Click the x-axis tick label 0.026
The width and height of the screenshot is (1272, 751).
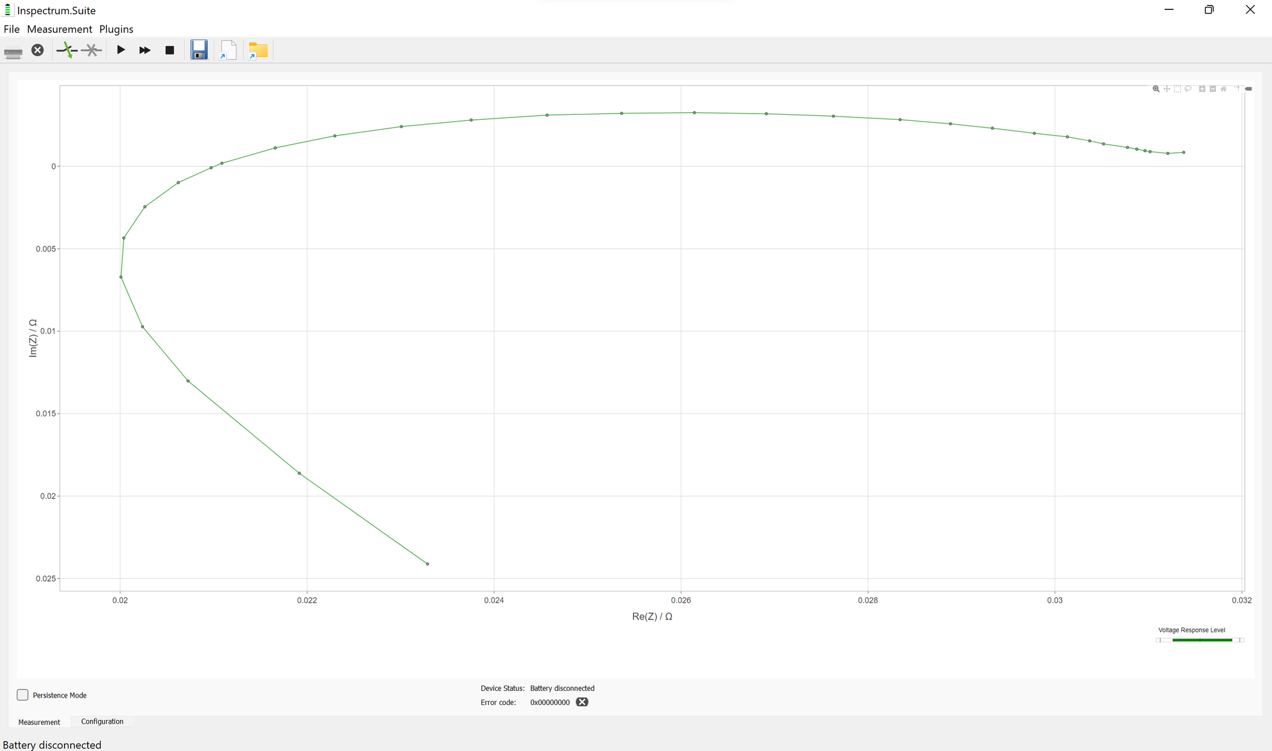point(681,600)
